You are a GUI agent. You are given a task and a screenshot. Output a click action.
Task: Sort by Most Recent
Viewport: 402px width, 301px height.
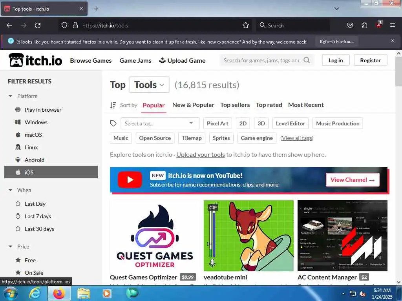[306, 105]
